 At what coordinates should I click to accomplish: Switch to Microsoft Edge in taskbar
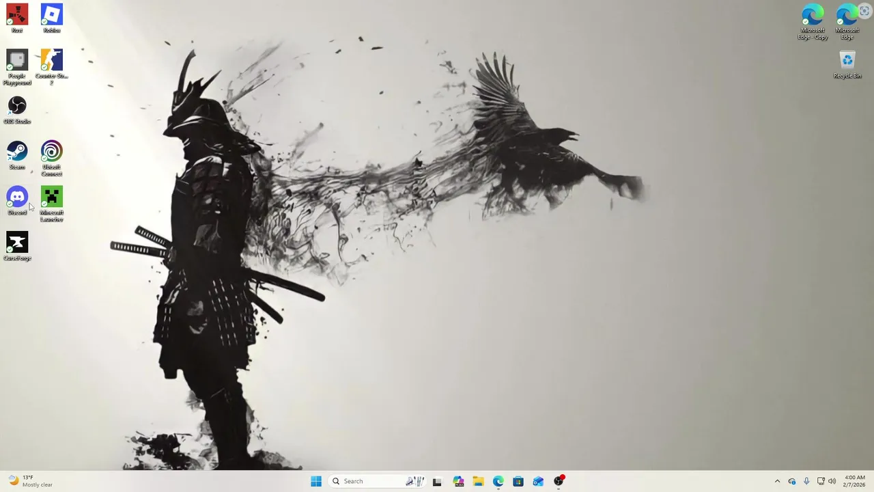click(498, 481)
